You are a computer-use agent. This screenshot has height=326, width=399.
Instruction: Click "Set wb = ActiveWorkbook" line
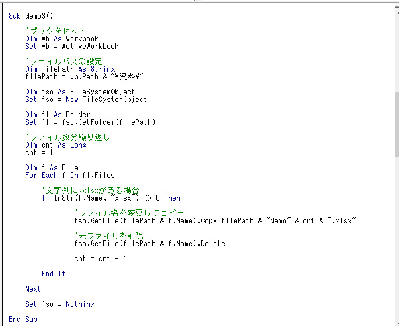coord(72,46)
